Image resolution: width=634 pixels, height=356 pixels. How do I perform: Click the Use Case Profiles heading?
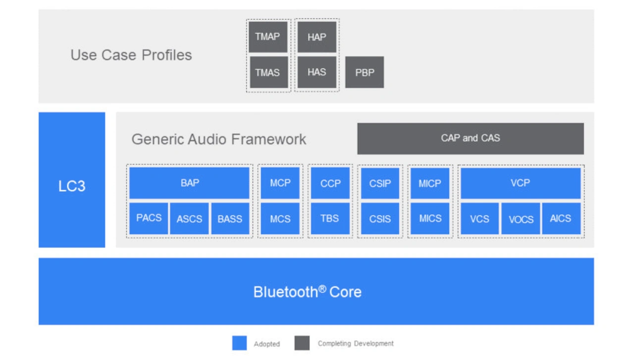tap(131, 55)
